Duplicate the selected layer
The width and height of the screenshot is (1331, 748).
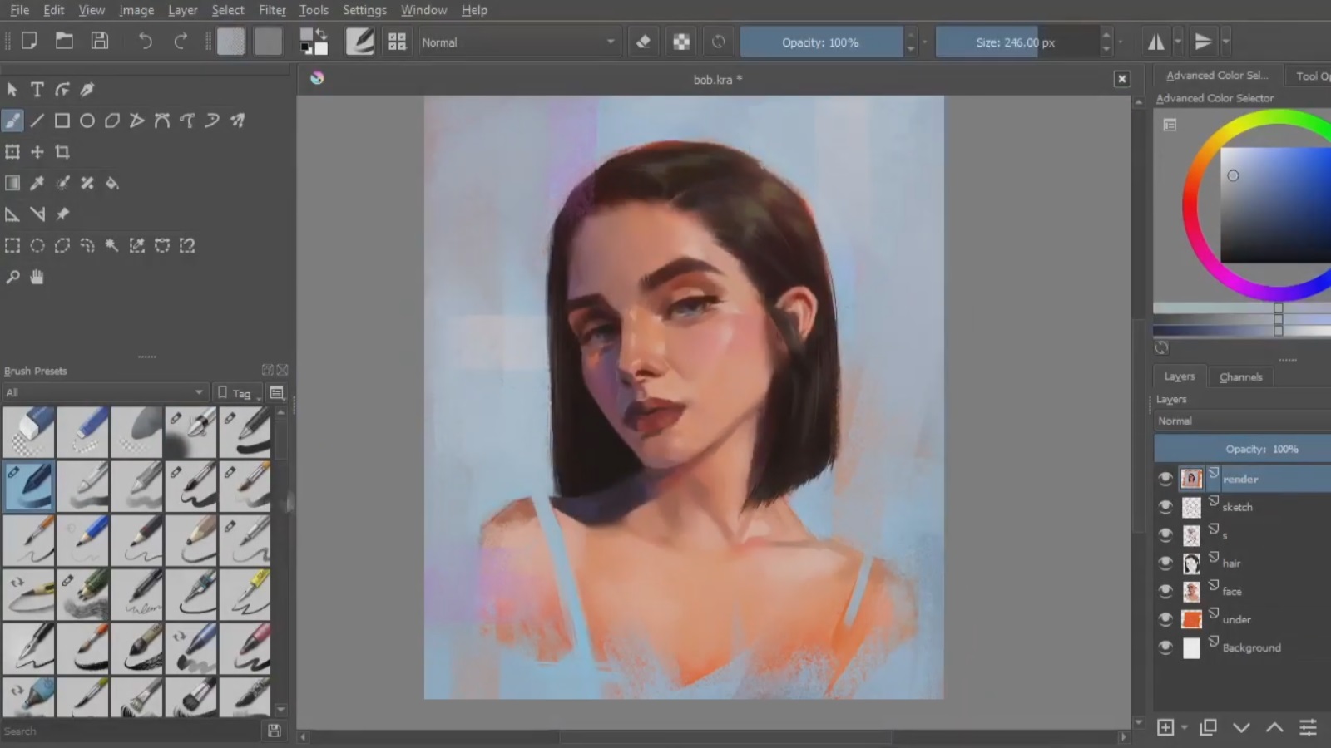1208,727
